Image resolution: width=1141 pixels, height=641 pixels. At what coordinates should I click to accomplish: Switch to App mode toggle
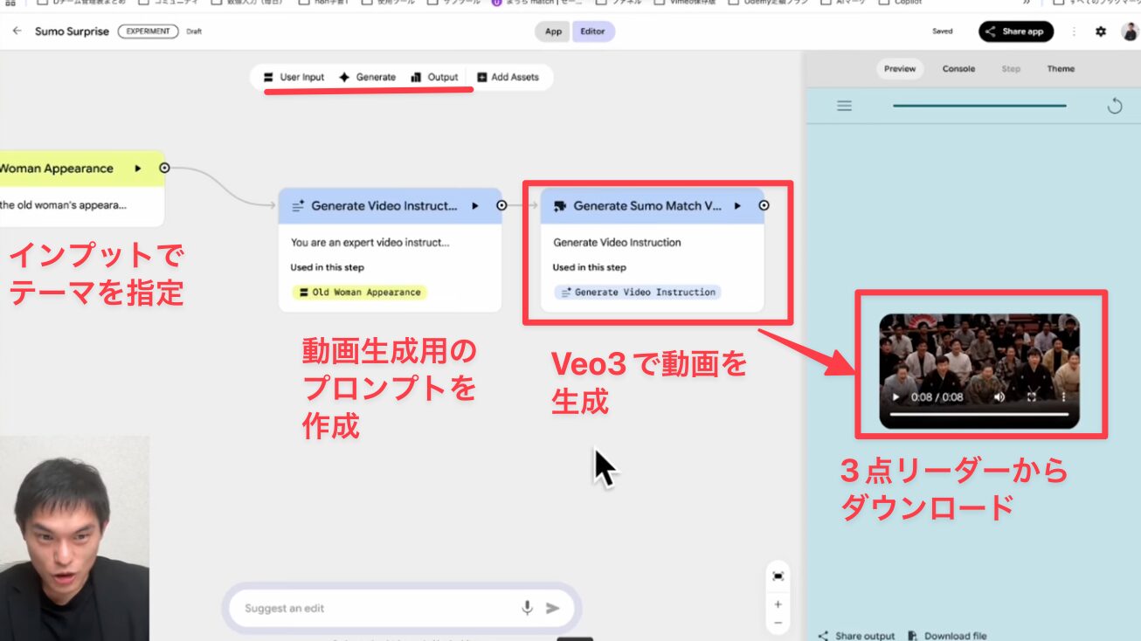[553, 31]
